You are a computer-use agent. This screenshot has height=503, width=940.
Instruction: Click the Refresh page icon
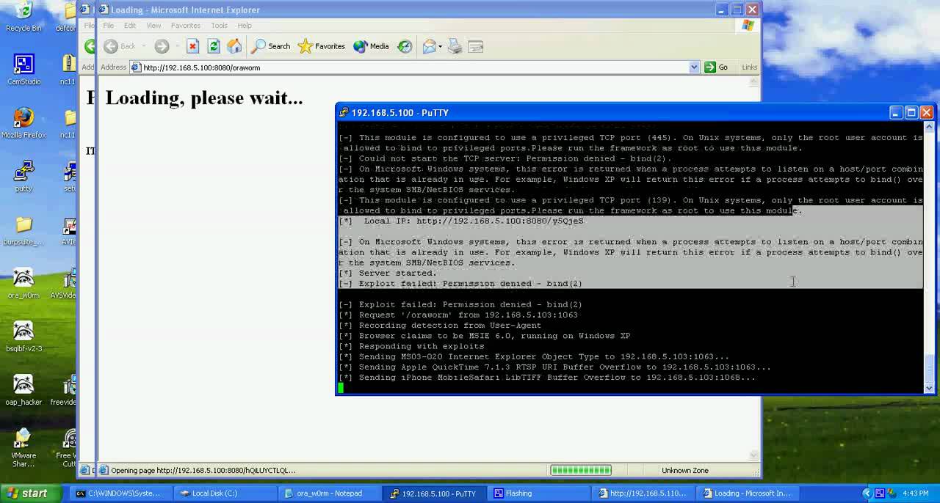(x=214, y=46)
